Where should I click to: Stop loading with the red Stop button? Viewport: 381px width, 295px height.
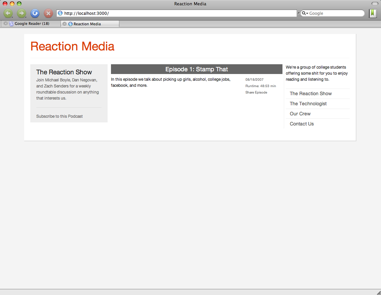[x=48, y=13]
